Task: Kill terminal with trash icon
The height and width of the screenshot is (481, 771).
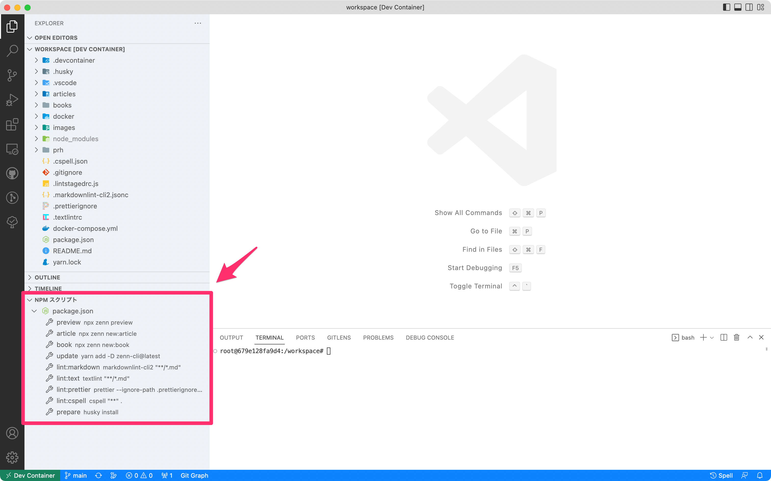Action: (737, 337)
